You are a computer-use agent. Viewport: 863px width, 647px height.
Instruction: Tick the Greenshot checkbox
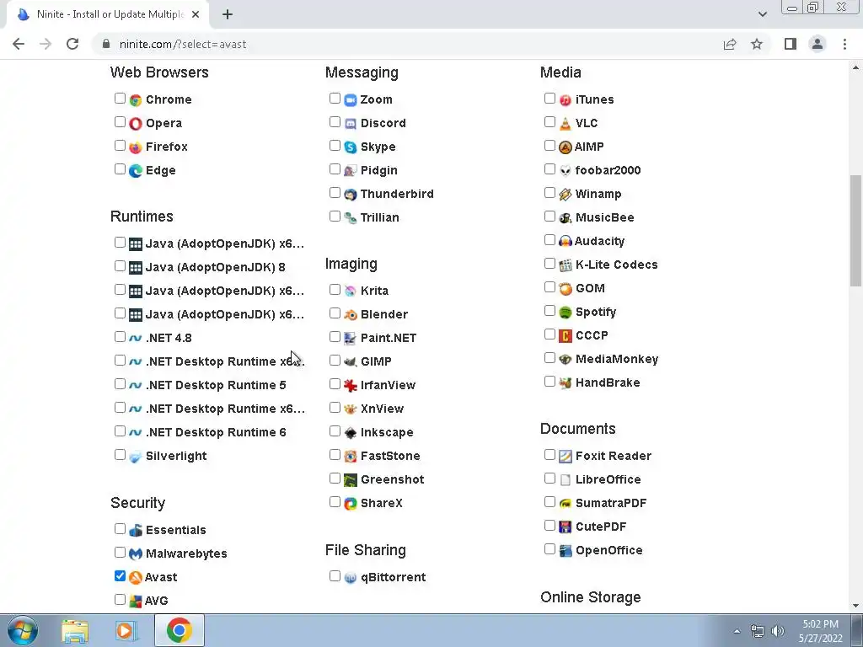click(335, 479)
